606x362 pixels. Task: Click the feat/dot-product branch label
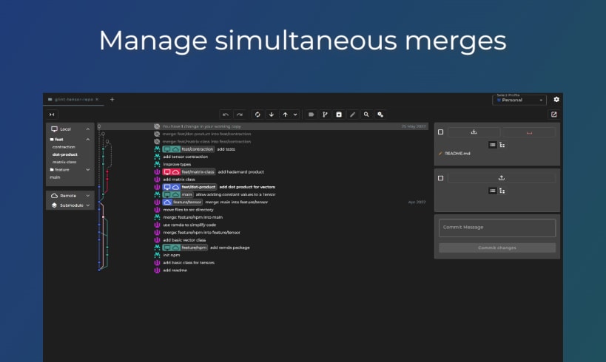coord(189,187)
